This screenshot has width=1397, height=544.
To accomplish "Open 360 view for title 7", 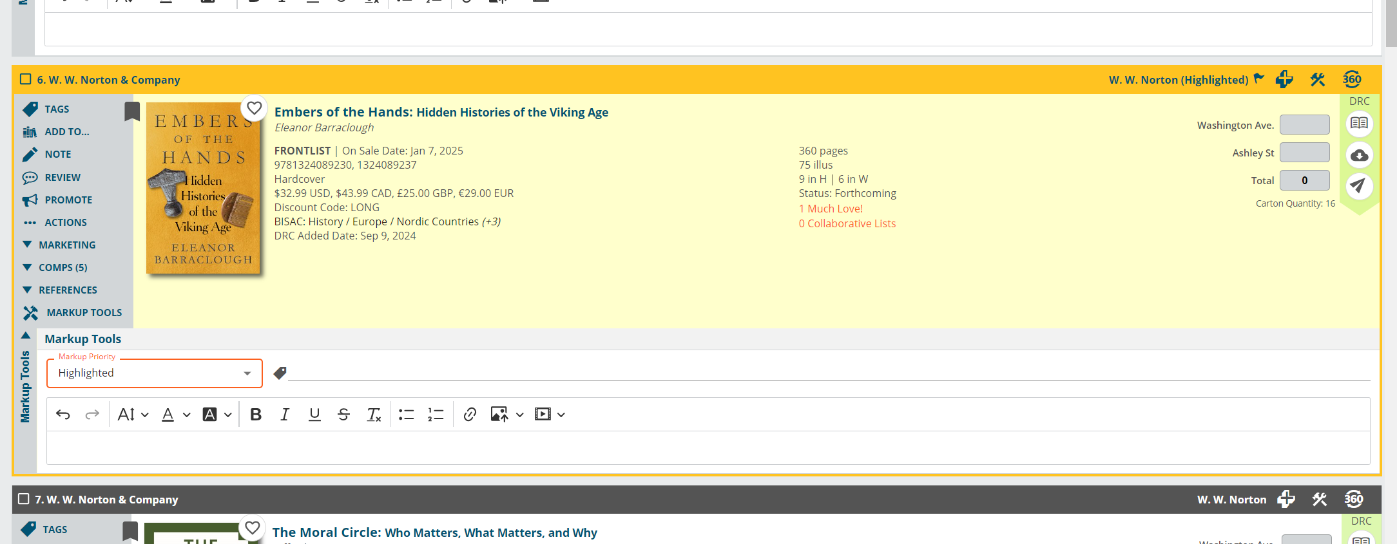I will coord(1354,499).
